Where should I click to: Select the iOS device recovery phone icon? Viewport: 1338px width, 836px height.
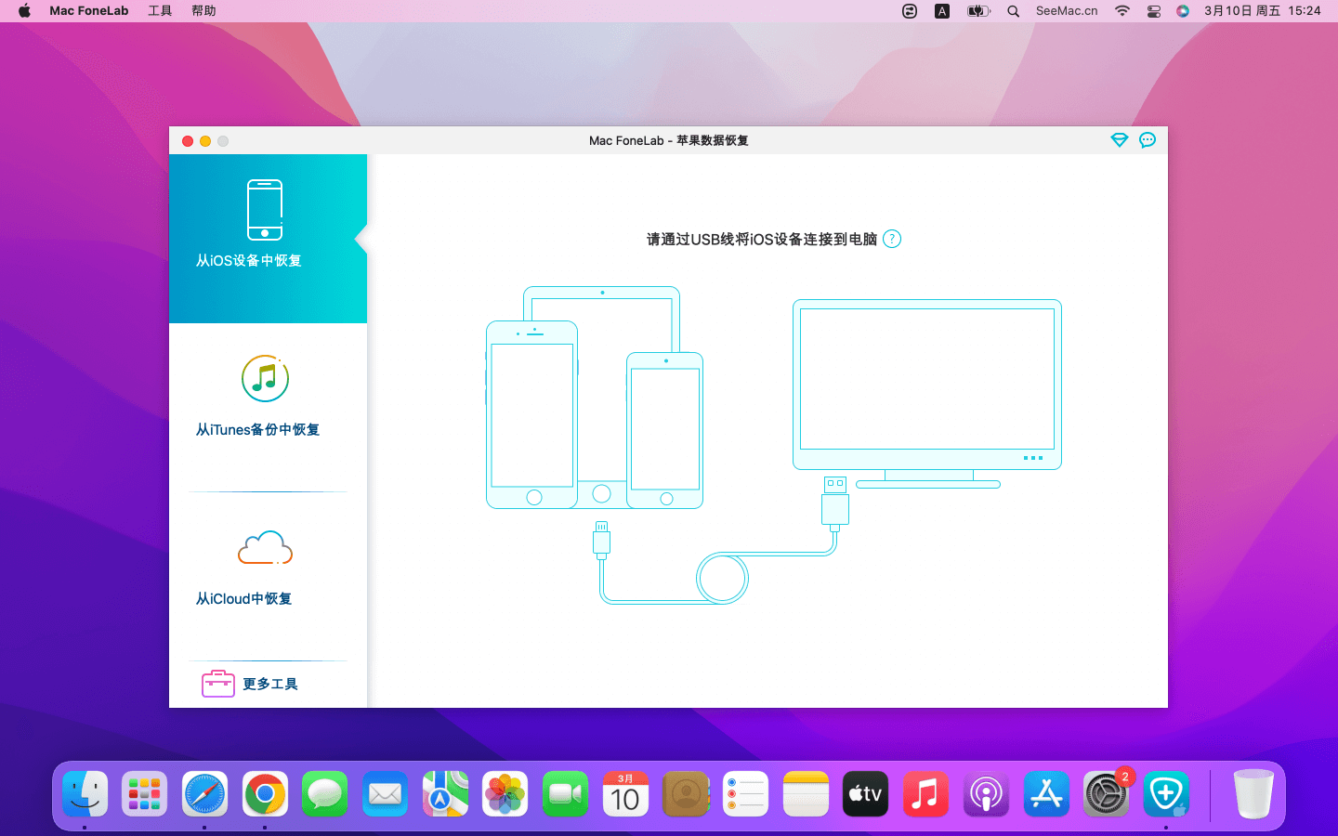pyautogui.click(x=265, y=210)
